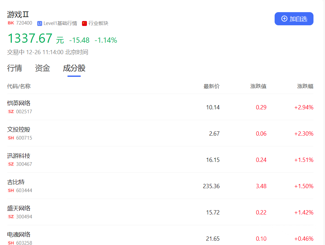Click the 加自选 add-to-watchlist button
This screenshot has height=245, width=325.
tap(294, 19)
